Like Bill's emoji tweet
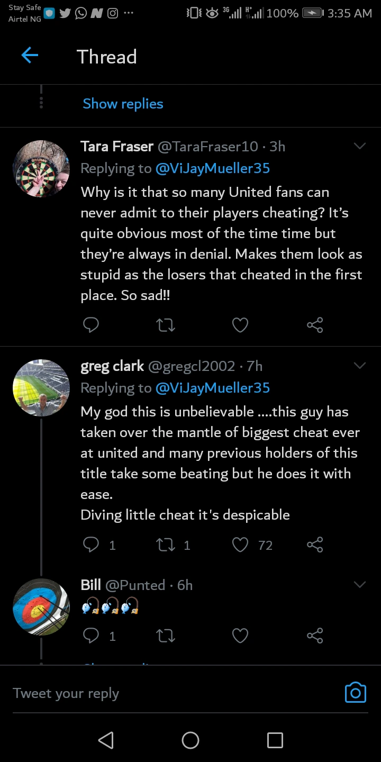The image size is (381, 762). [x=240, y=636]
